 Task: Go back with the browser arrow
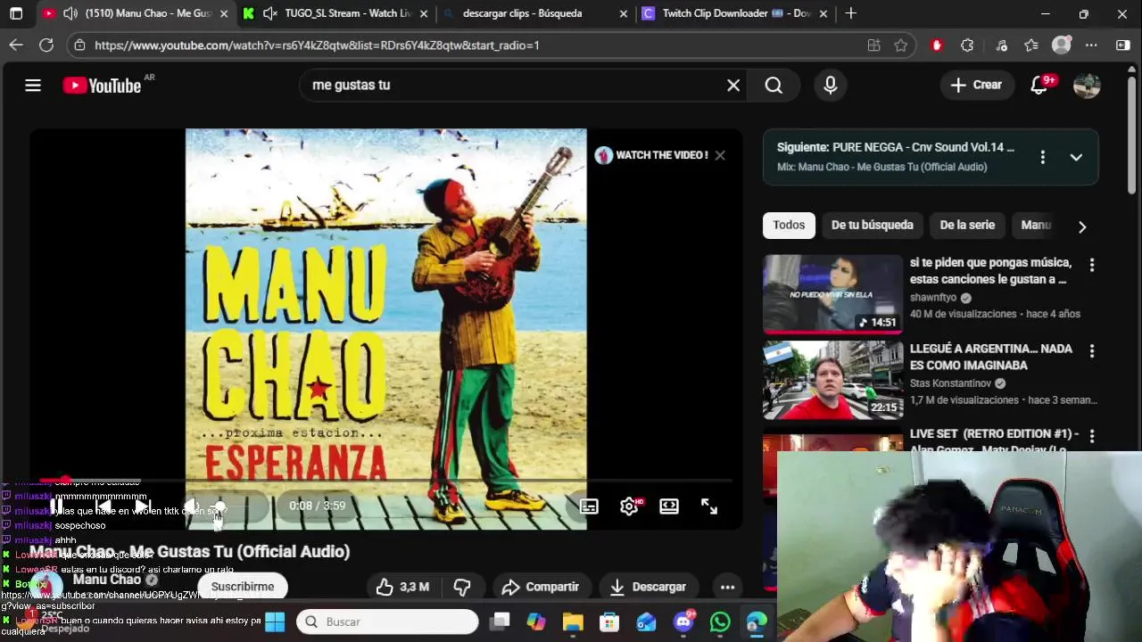click(16, 45)
